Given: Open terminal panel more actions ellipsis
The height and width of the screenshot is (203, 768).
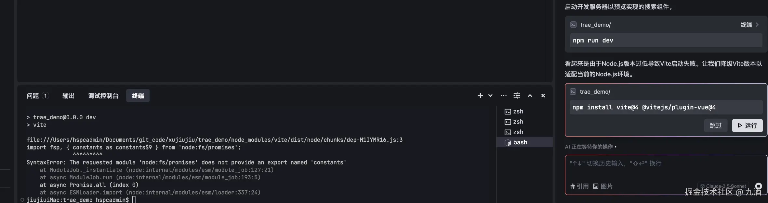Looking at the screenshot, I should pyautogui.click(x=503, y=96).
